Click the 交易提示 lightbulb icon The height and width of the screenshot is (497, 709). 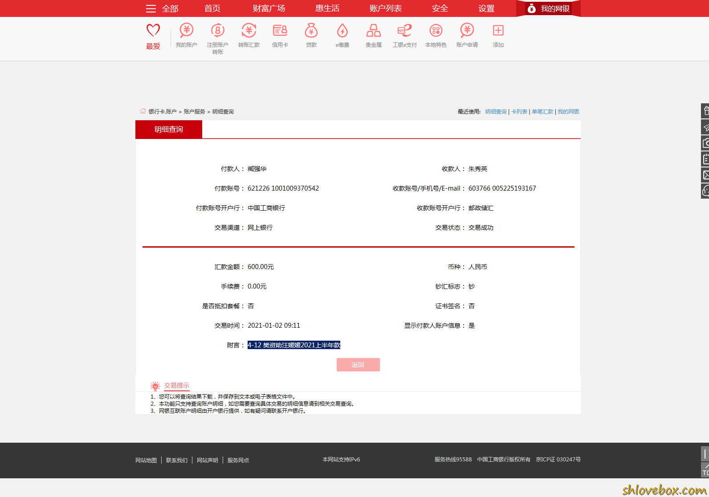click(155, 386)
